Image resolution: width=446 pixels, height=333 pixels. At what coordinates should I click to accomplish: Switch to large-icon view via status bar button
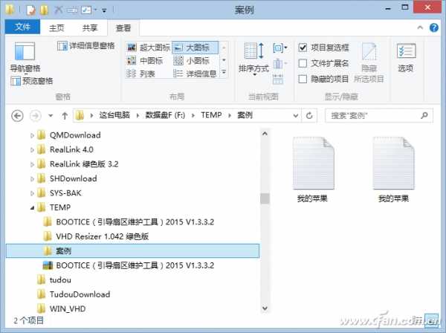[x=431, y=320]
